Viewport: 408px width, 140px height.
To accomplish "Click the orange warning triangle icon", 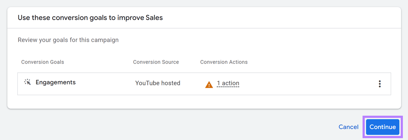I will [x=209, y=84].
